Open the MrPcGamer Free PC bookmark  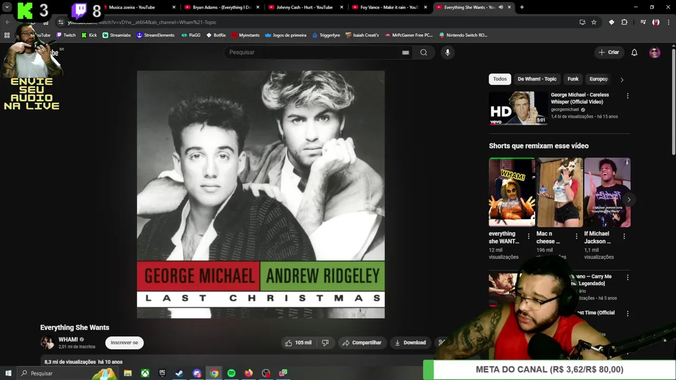click(x=409, y=35)
